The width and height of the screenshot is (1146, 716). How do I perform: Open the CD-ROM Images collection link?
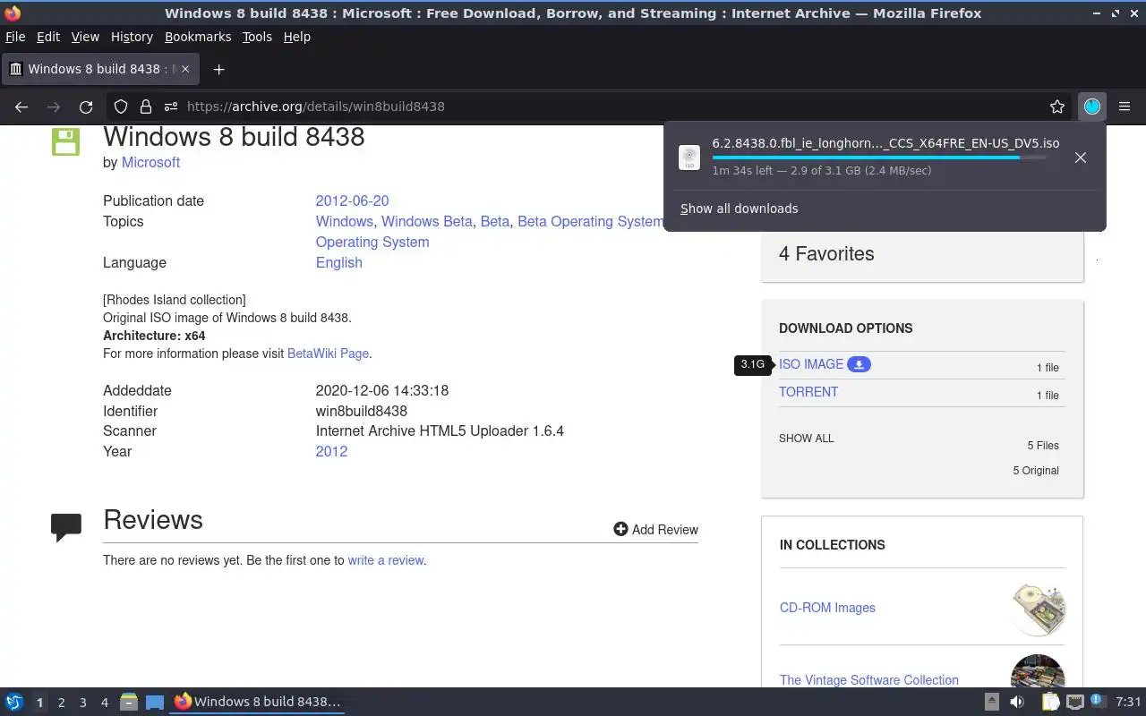click(x=827, y=608)
